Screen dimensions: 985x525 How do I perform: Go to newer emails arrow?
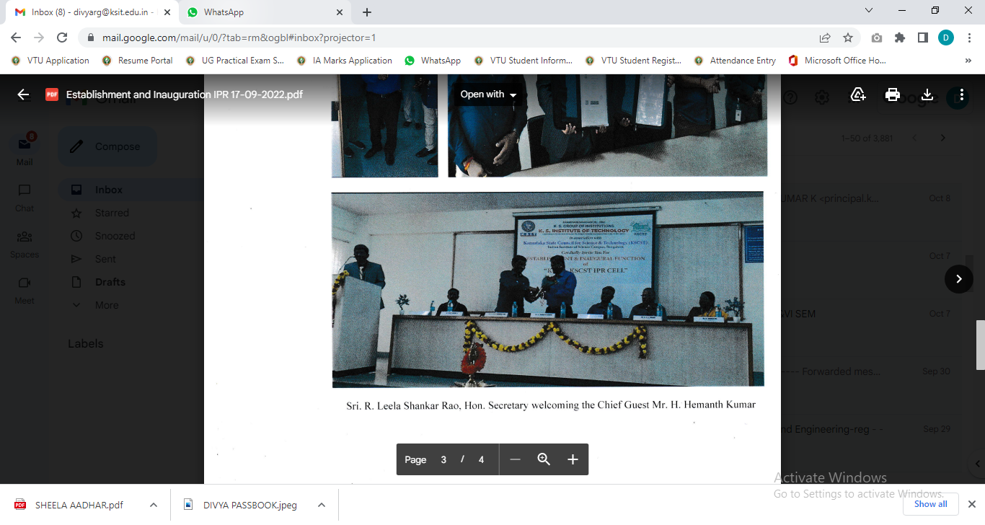pyautogui.click(x=915, y=138)
